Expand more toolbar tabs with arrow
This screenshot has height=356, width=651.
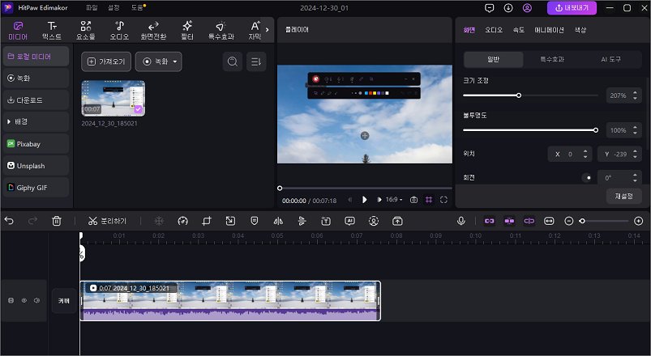[267, 30]
